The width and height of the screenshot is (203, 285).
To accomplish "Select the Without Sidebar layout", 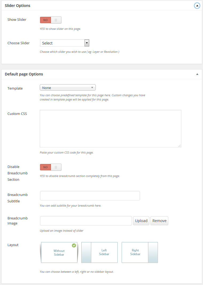I will (x=59, y=252).
